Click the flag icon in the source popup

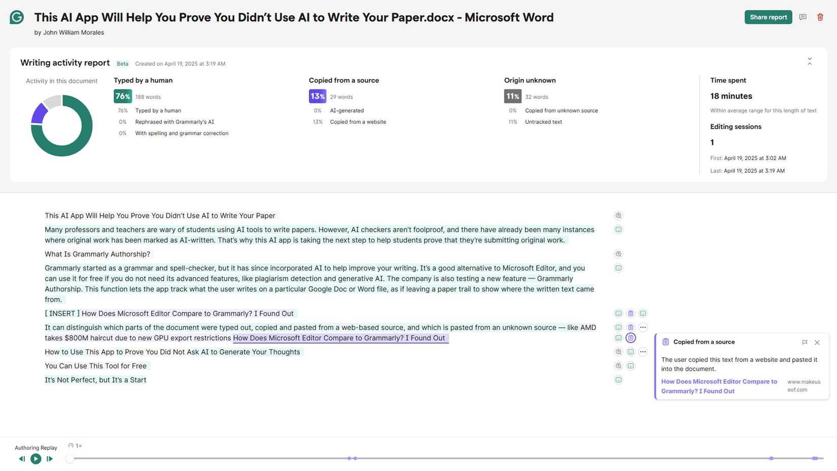[805, 343]
